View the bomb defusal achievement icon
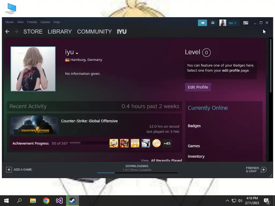Viewport: 275px width, 206px height. [x=124, y=143]
